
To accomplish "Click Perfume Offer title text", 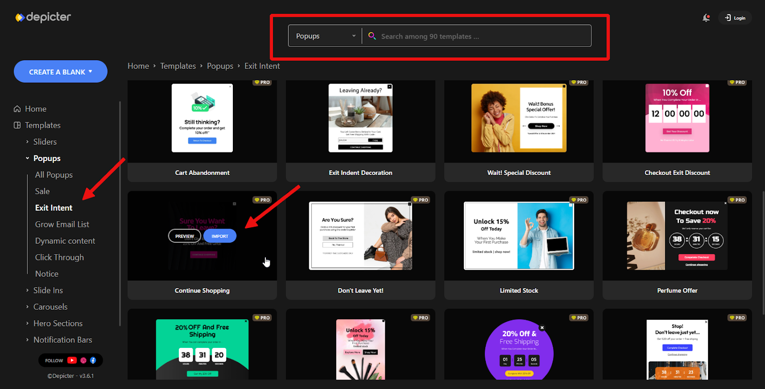I will click(x=677, y=291).
